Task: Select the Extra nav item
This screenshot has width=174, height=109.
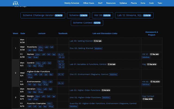Action: (x=143, y=3)
